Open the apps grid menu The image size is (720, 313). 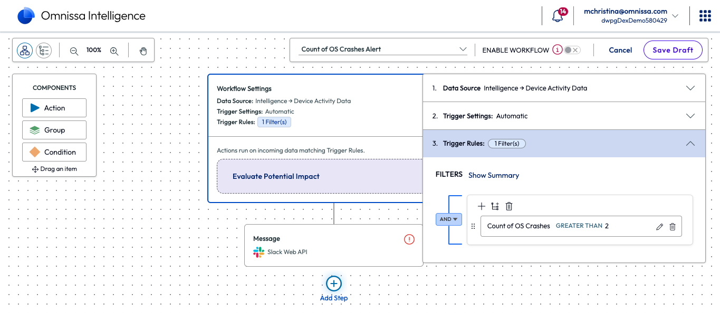(705, 16)
